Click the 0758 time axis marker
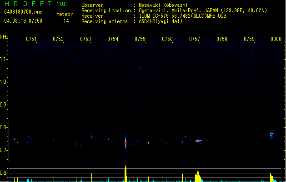The width and height of the screenshot is (286, 182). [222, 39]
